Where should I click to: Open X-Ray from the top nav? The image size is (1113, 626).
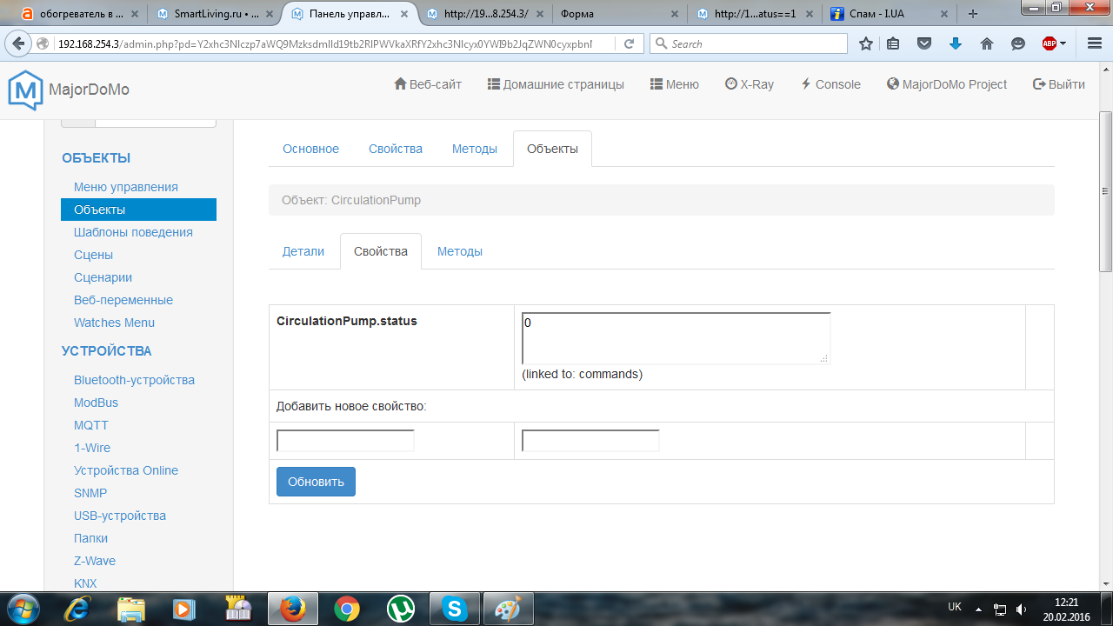(x=750, y=84)
